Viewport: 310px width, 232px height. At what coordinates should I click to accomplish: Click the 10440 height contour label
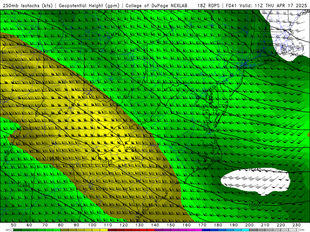(x=255, y=169)
